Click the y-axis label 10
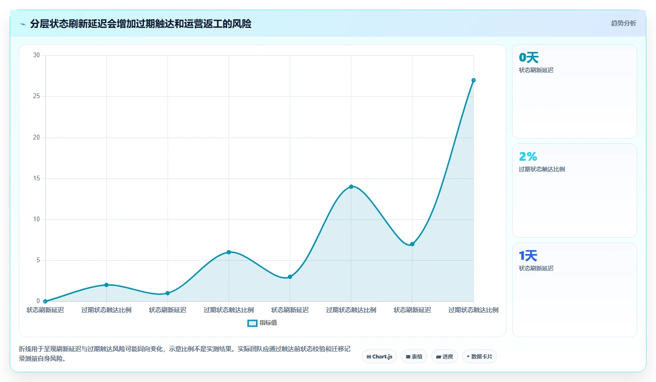The width and height of the screenshot is (656, 382). (x=37, y=219)
